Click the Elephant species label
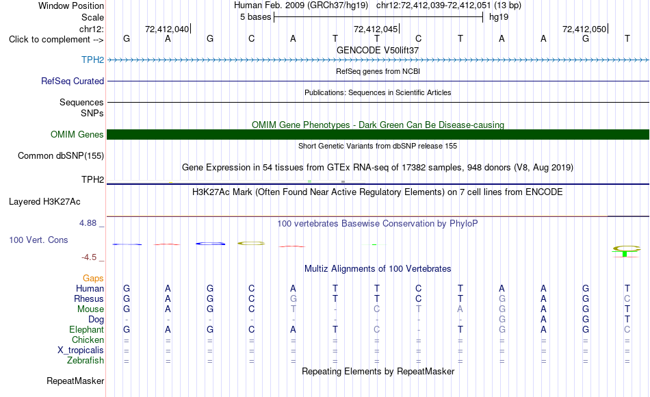650x397 pixels. (86, 329)
